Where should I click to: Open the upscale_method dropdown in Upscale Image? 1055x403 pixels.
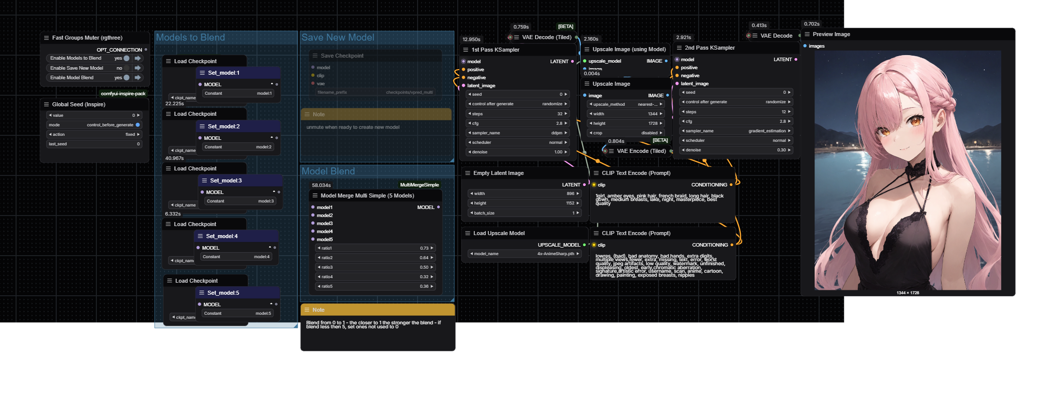click(625, 104)
